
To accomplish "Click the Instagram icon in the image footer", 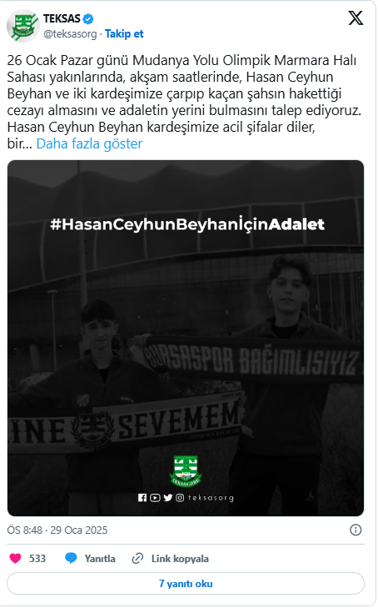I will 180,497.
